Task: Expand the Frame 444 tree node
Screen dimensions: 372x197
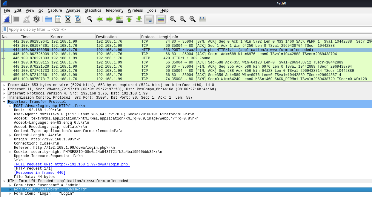Action: [4, 85]
